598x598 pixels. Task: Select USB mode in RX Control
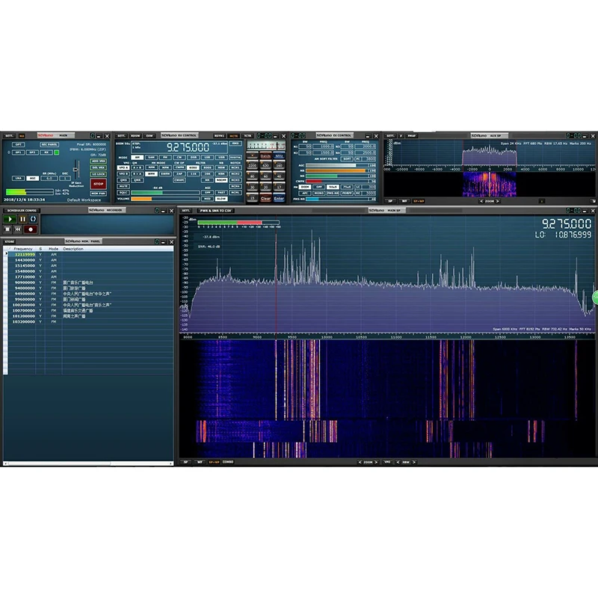(221, 157)
